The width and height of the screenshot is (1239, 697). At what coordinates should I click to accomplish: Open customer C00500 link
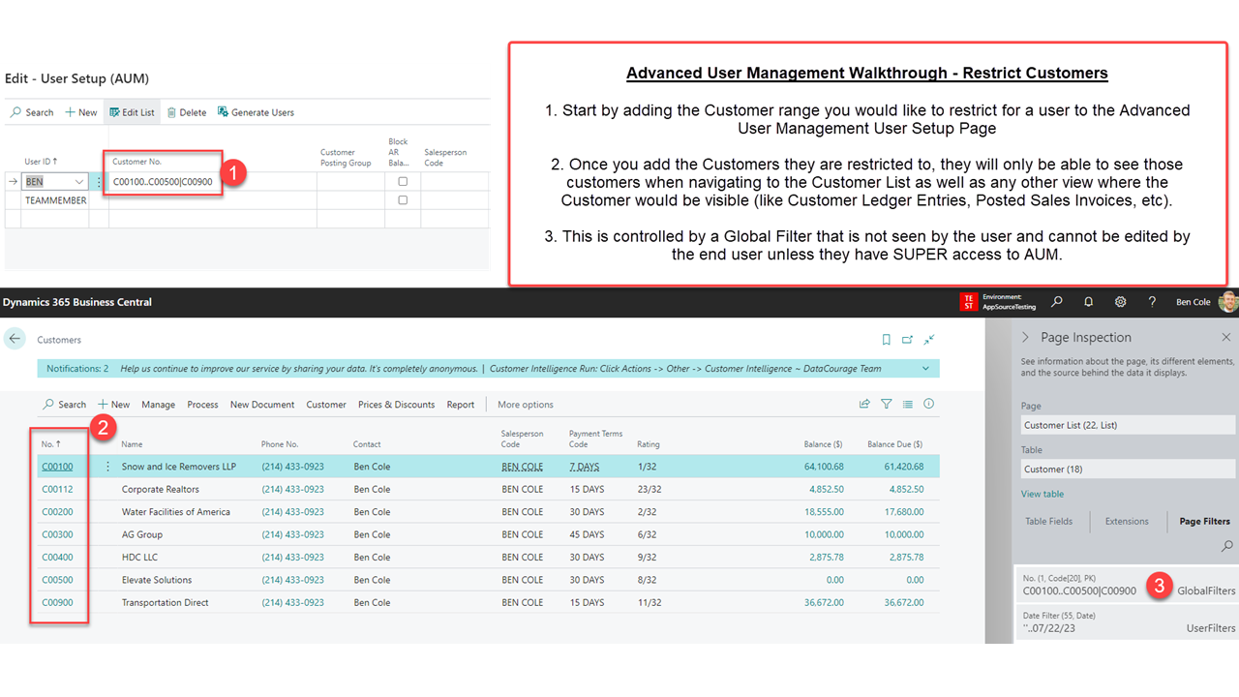coord(57,580)
